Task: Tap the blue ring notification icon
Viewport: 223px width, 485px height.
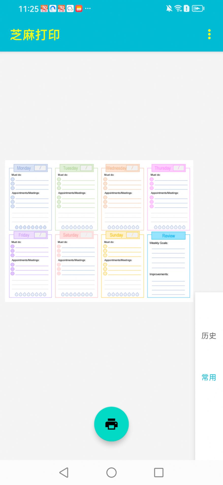Action: (x=53, y=9)
